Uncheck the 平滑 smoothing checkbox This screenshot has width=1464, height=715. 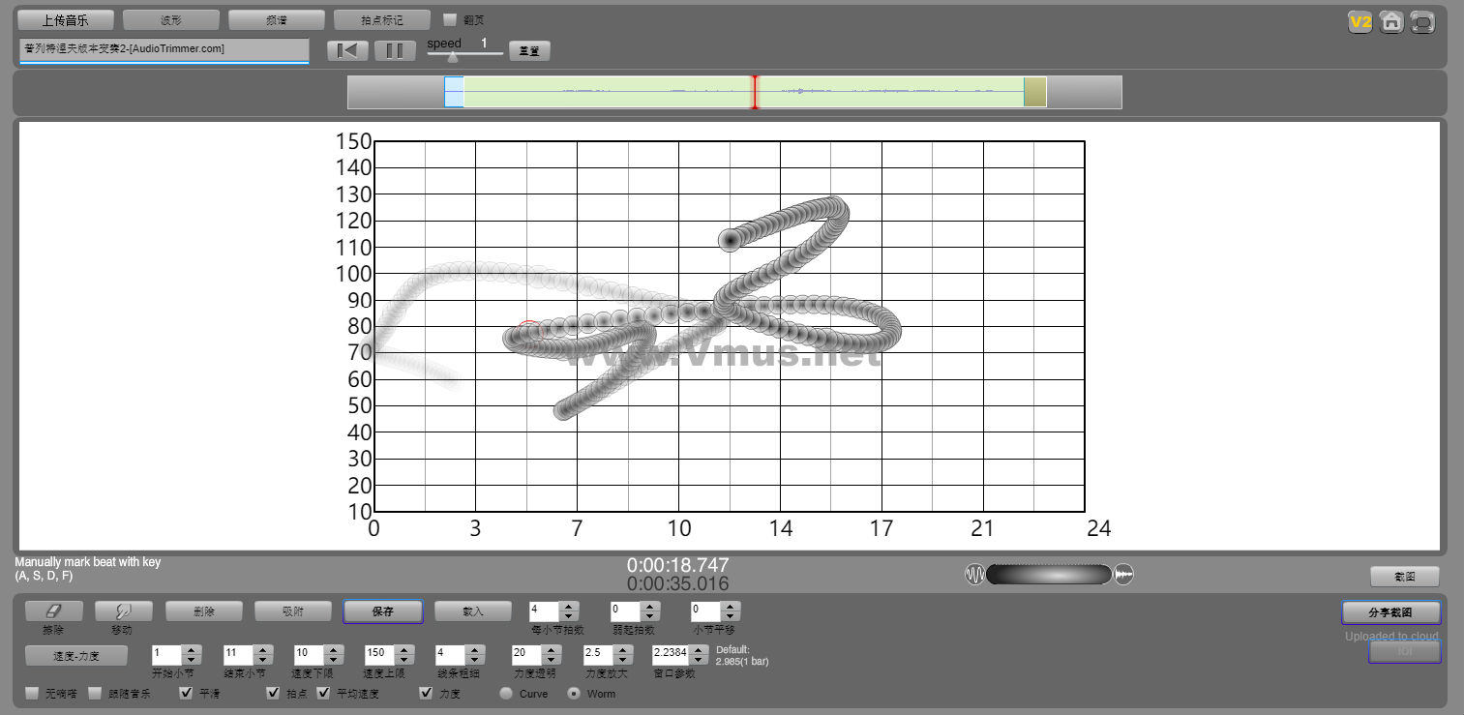[x=187, y=693]
